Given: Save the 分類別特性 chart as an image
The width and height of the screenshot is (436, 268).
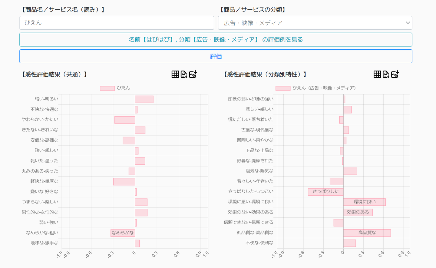Looking at the screenshot, I should coord(395,74).
